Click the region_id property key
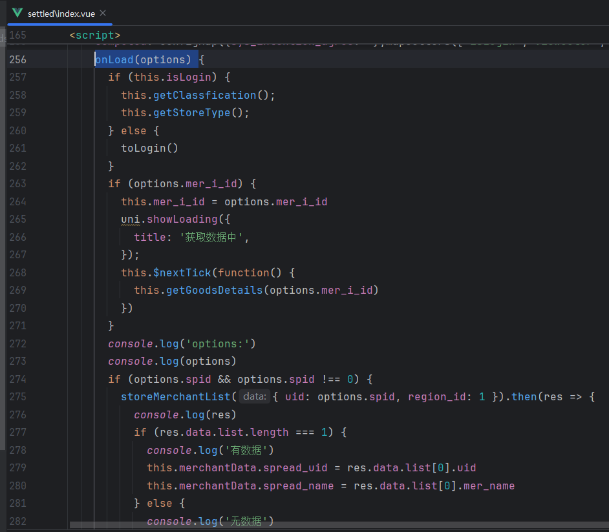This screenshot has width=609, height=532. [x=436, y=397]
